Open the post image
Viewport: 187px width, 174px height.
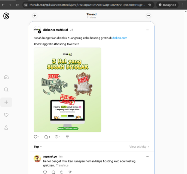(67, 90)
